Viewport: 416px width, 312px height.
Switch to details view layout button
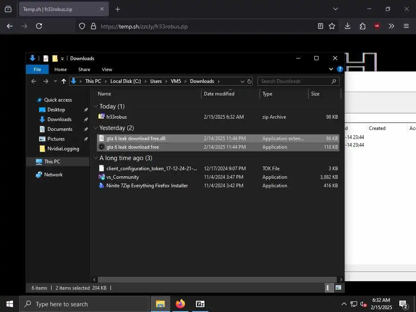328,288
